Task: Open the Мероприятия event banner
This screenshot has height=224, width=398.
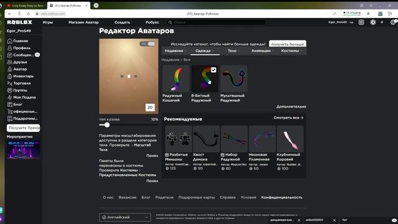Action: tap(23, 149)
